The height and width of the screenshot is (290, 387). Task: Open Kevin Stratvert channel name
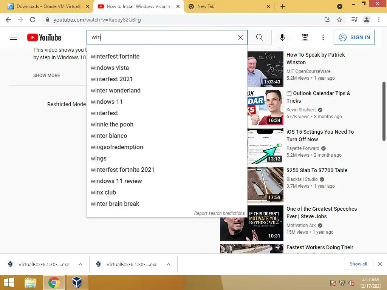coord(301,110)
